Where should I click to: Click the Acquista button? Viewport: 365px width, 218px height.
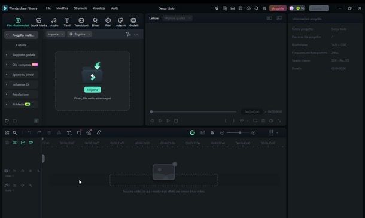tap(278, 8)
